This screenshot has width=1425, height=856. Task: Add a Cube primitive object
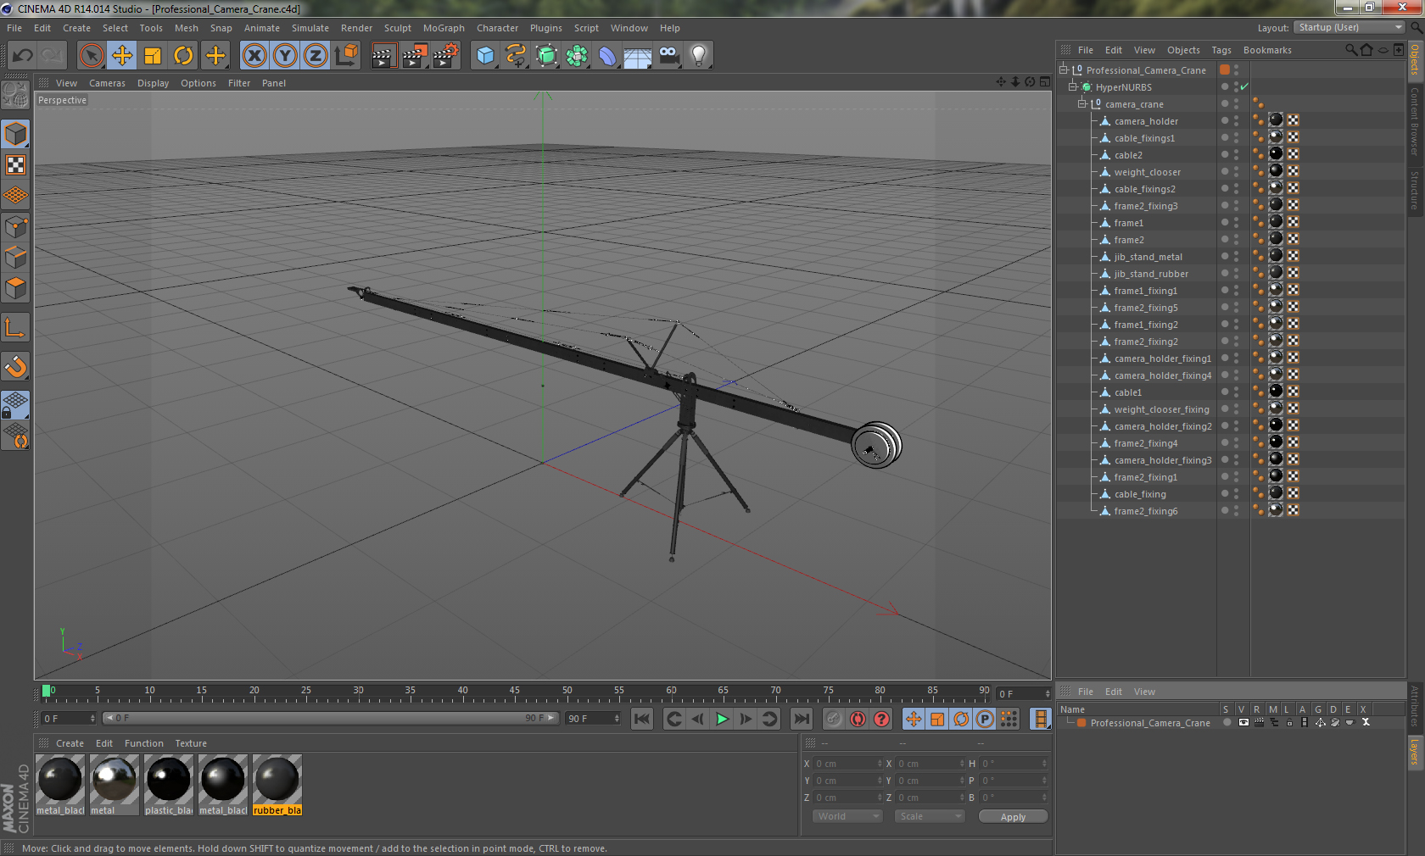point(485,56)
